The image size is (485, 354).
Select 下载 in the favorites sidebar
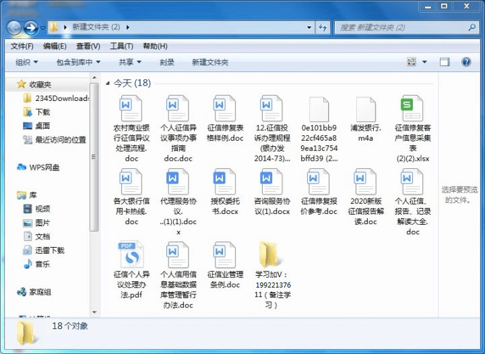(x=42, y=112)
